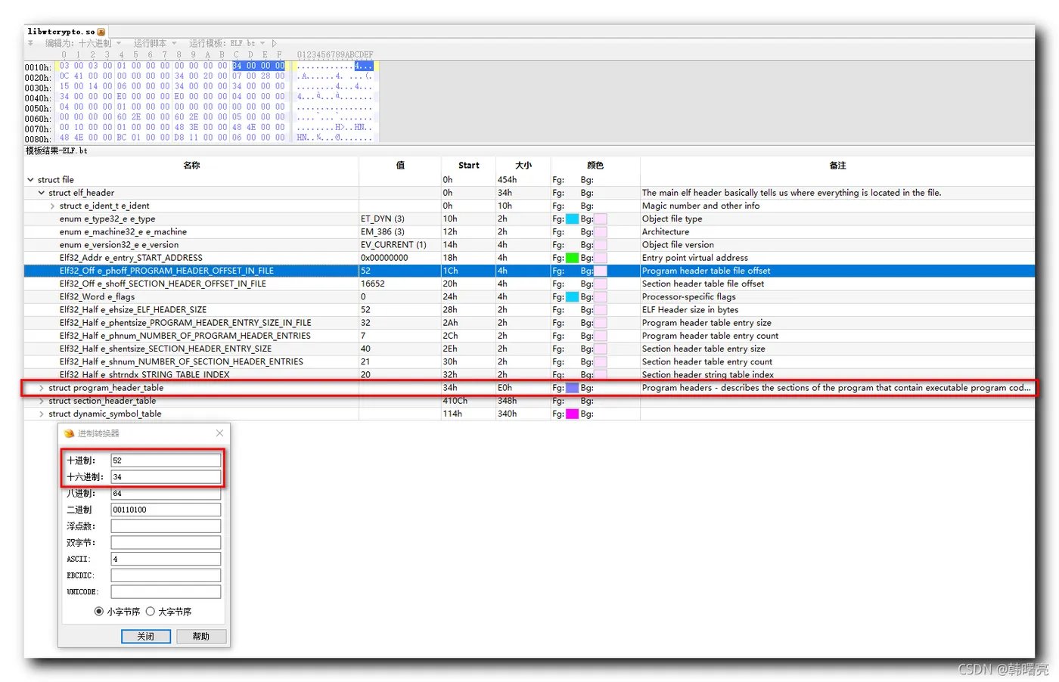
Task: Click the 颜色 column header
Action: coord(595,165)
